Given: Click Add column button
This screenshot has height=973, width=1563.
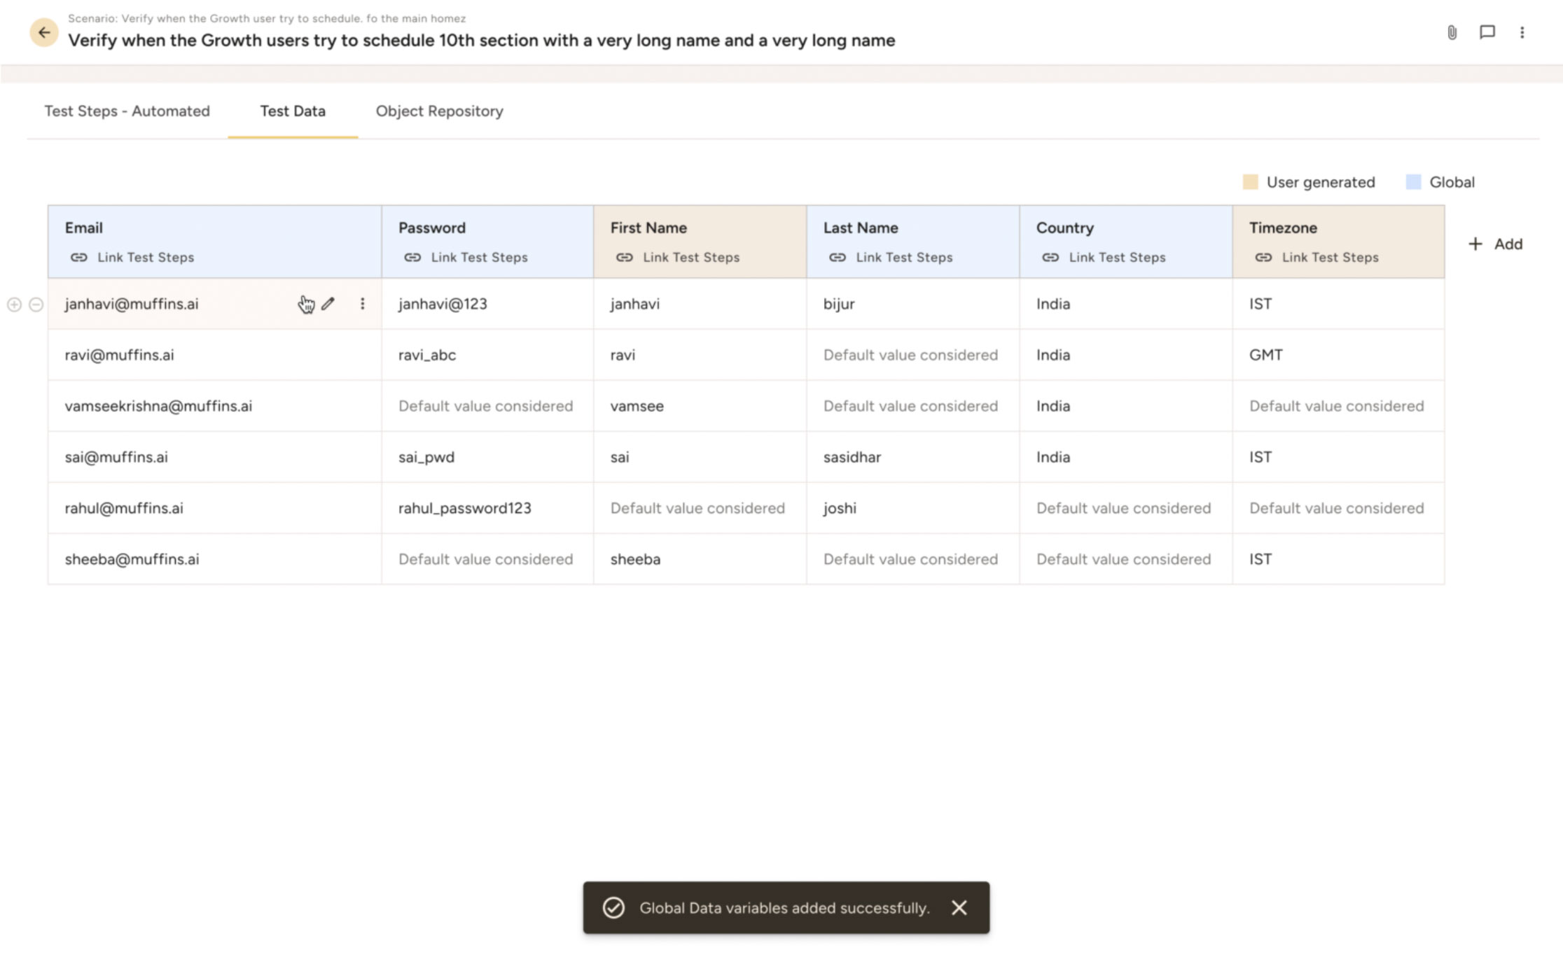Looking at the screenshot, I should (x=1495, y=244).
